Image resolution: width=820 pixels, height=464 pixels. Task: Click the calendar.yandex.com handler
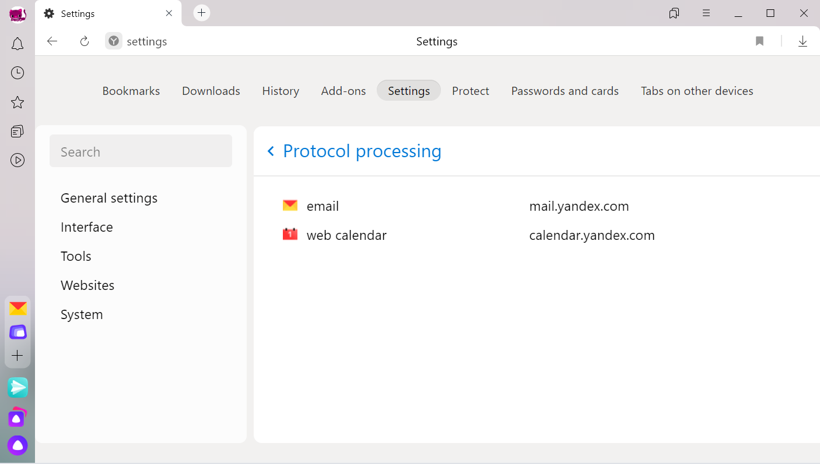point(592,235)
